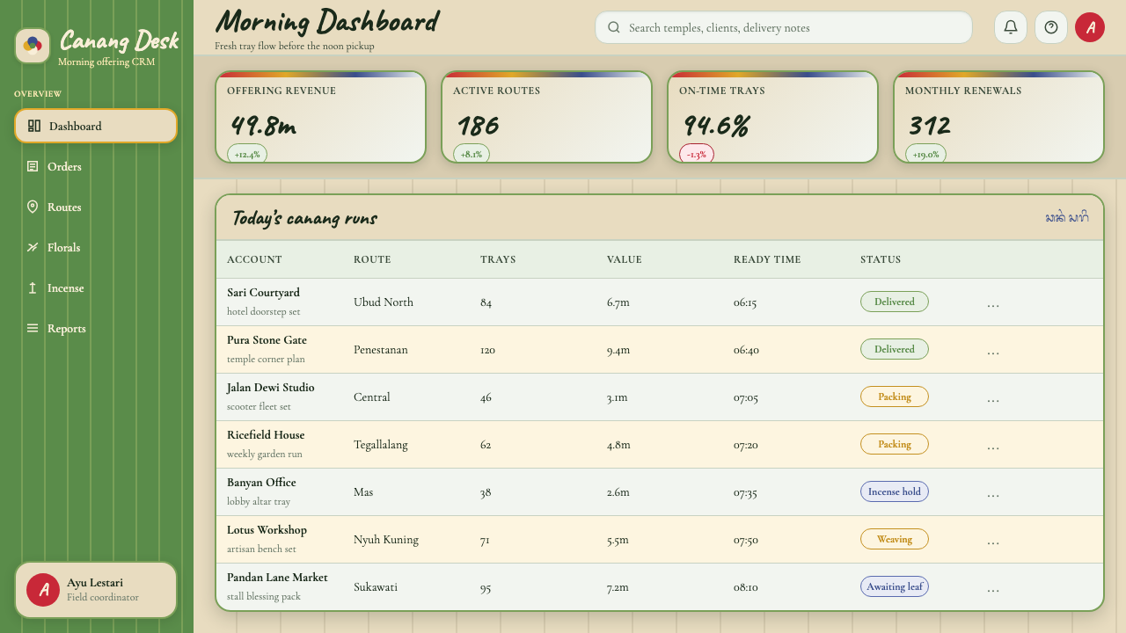Open more options for Pura Stone Gate row
The image size is (1126, 633).
pyautogui.click(x=993, y=350)
